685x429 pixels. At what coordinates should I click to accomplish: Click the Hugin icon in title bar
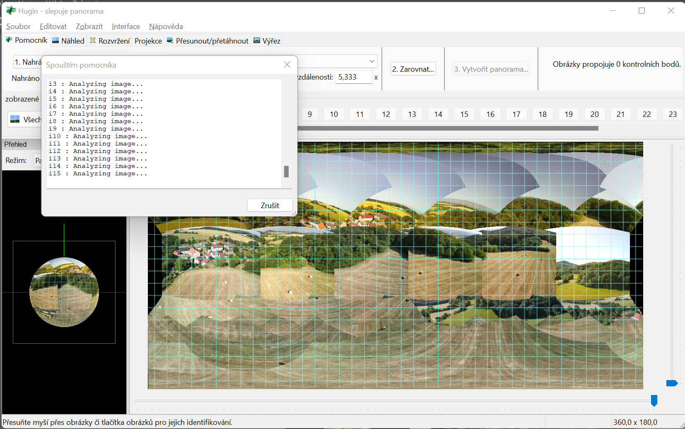11,11
